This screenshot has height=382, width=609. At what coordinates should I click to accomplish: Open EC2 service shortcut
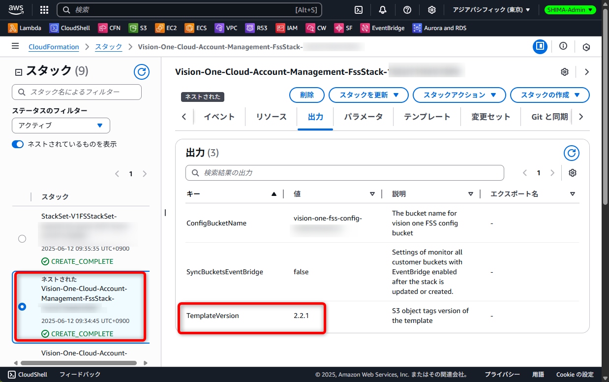[x=166, y=28]
